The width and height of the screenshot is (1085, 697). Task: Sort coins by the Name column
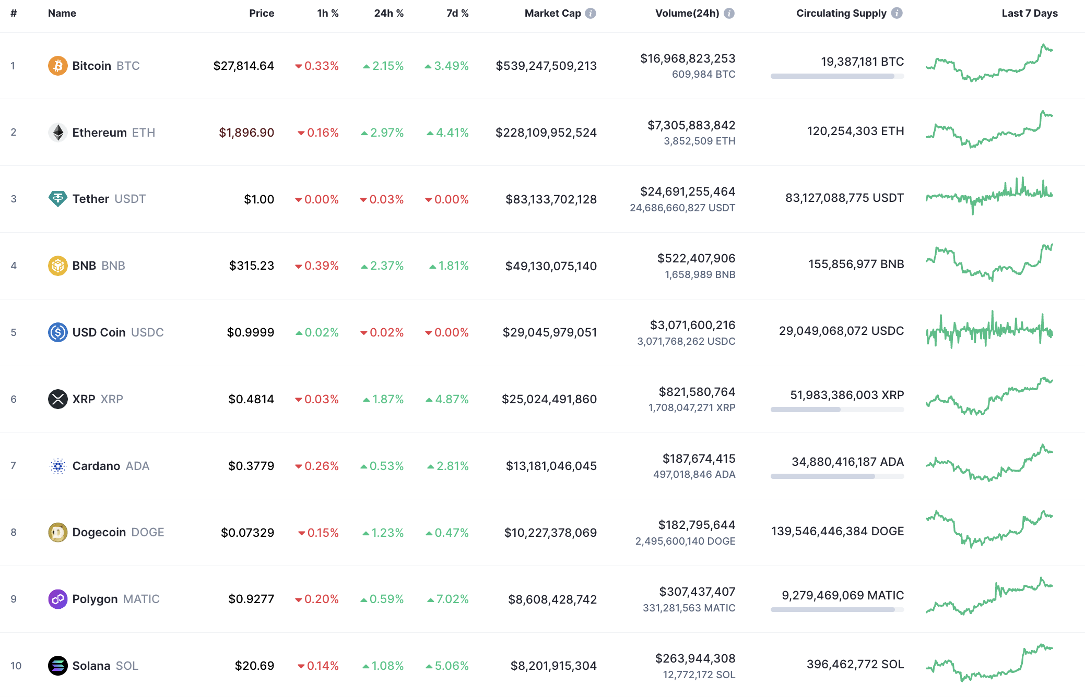(62, 13)
